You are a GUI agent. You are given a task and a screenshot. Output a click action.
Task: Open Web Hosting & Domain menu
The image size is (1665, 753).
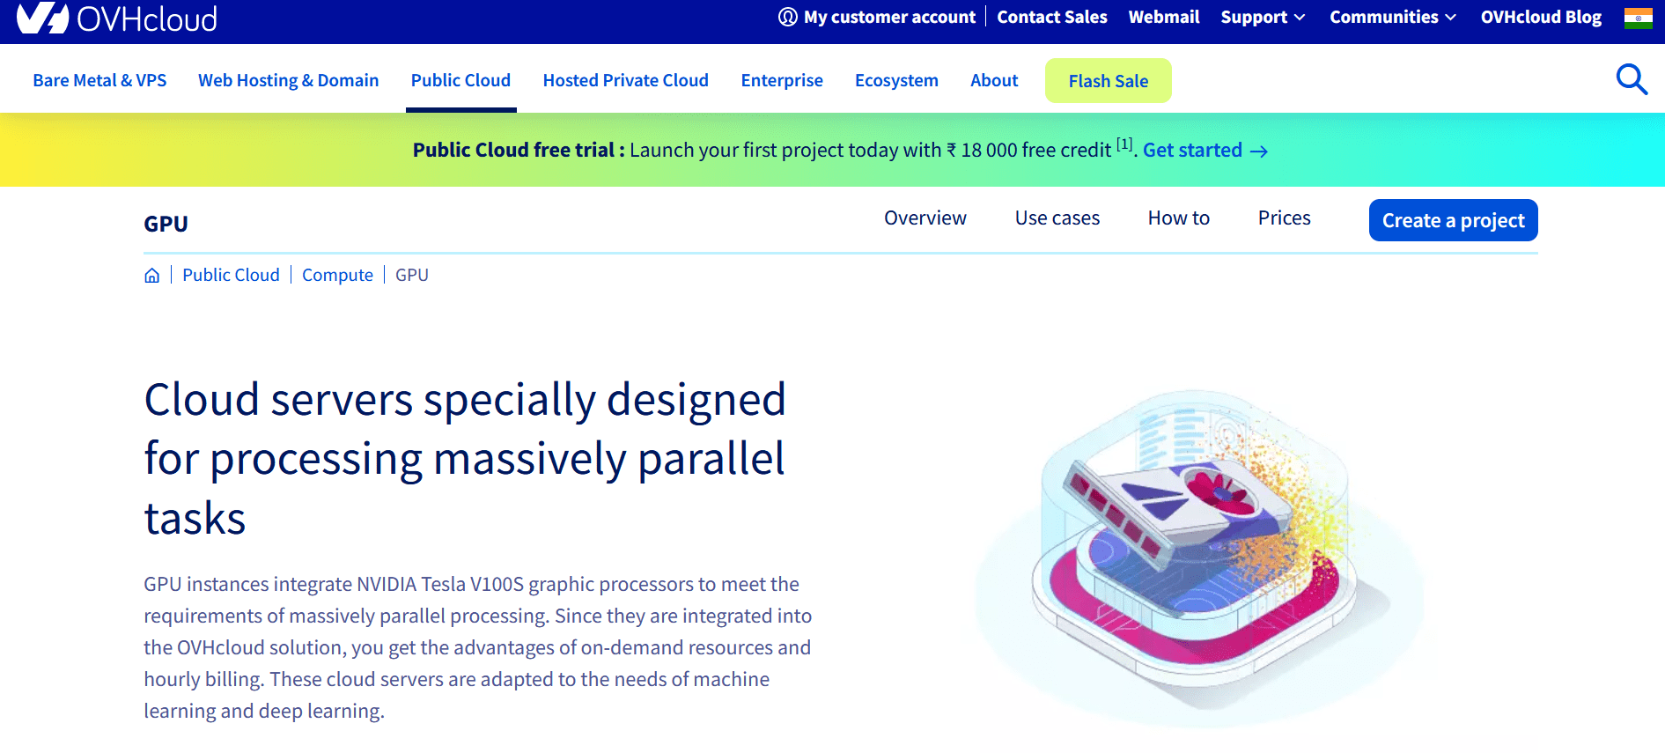pyautogui.click(x=288, y=80)
